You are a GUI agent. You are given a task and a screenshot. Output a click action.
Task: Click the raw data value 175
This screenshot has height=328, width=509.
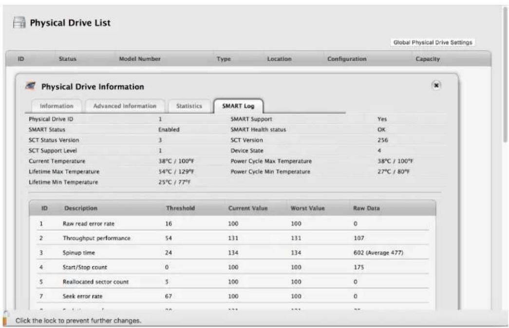pyautogui.click(x=358, y=267)
